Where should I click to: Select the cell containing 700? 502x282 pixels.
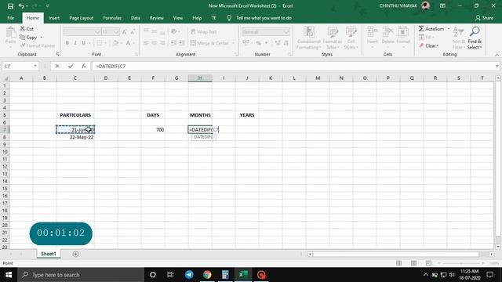153,129
